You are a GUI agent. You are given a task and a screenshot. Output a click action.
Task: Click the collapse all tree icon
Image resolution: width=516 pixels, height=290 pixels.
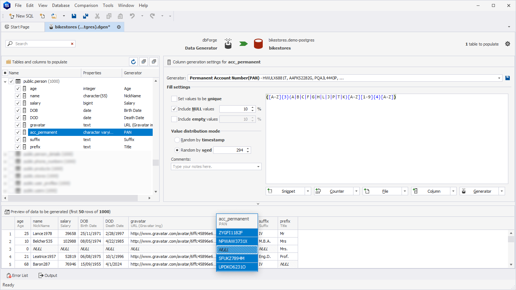pos(154,62)
